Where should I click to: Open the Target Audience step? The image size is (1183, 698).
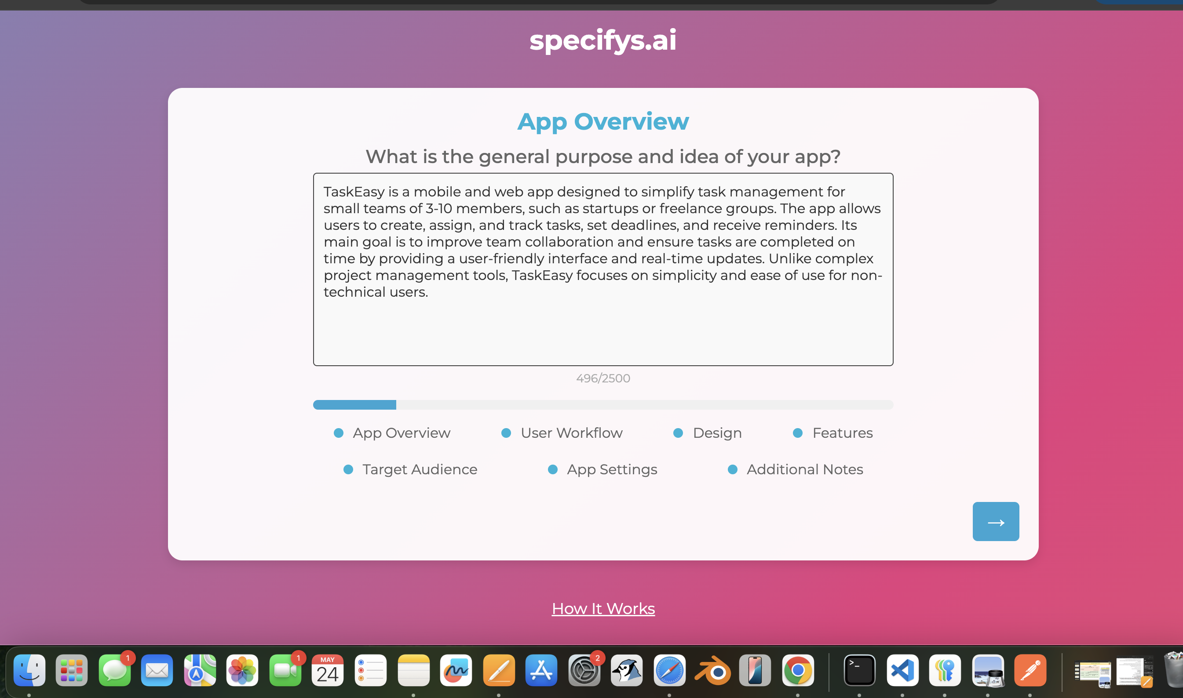(x=419, y=469)
